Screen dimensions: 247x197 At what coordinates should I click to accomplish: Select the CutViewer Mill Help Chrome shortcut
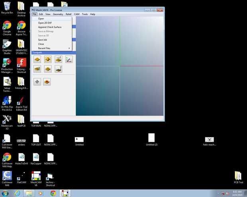(7, 160)
